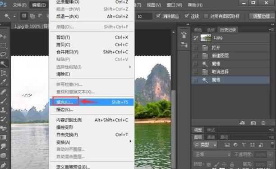Screen dimensions: 276x169
Task: Open the History panel flyout menu
Action: [271, 30]
